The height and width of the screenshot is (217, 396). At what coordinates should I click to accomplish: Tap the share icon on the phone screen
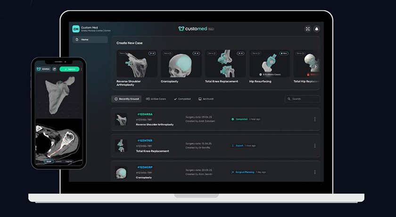(54, 69)
